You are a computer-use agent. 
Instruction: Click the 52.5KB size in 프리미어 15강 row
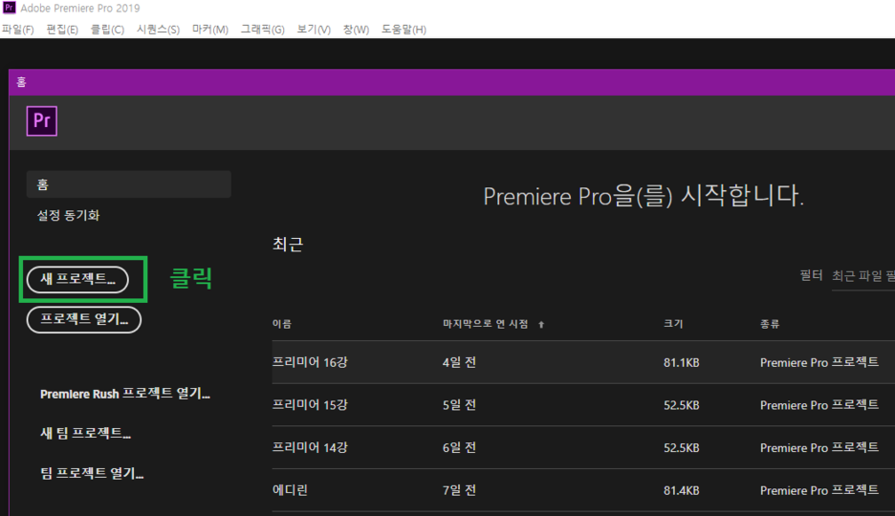[x=682, y=405]
